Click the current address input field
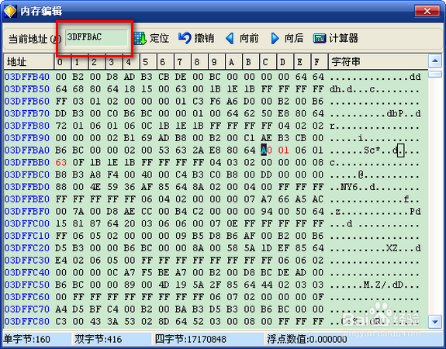Viewport: 446px width, 349px height. tap(96, 37)
